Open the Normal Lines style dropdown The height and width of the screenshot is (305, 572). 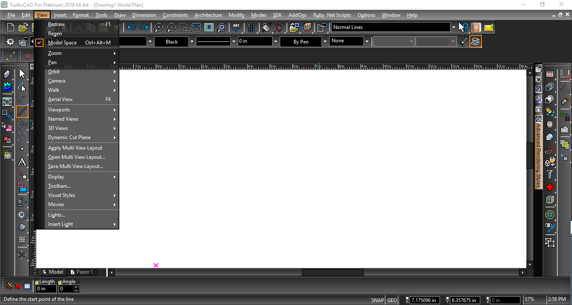click(x=453, y=28)
